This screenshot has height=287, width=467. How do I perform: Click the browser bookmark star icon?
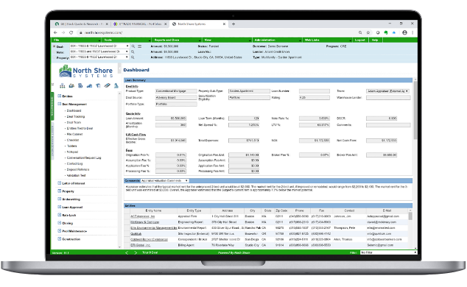[x=368, y=32]
